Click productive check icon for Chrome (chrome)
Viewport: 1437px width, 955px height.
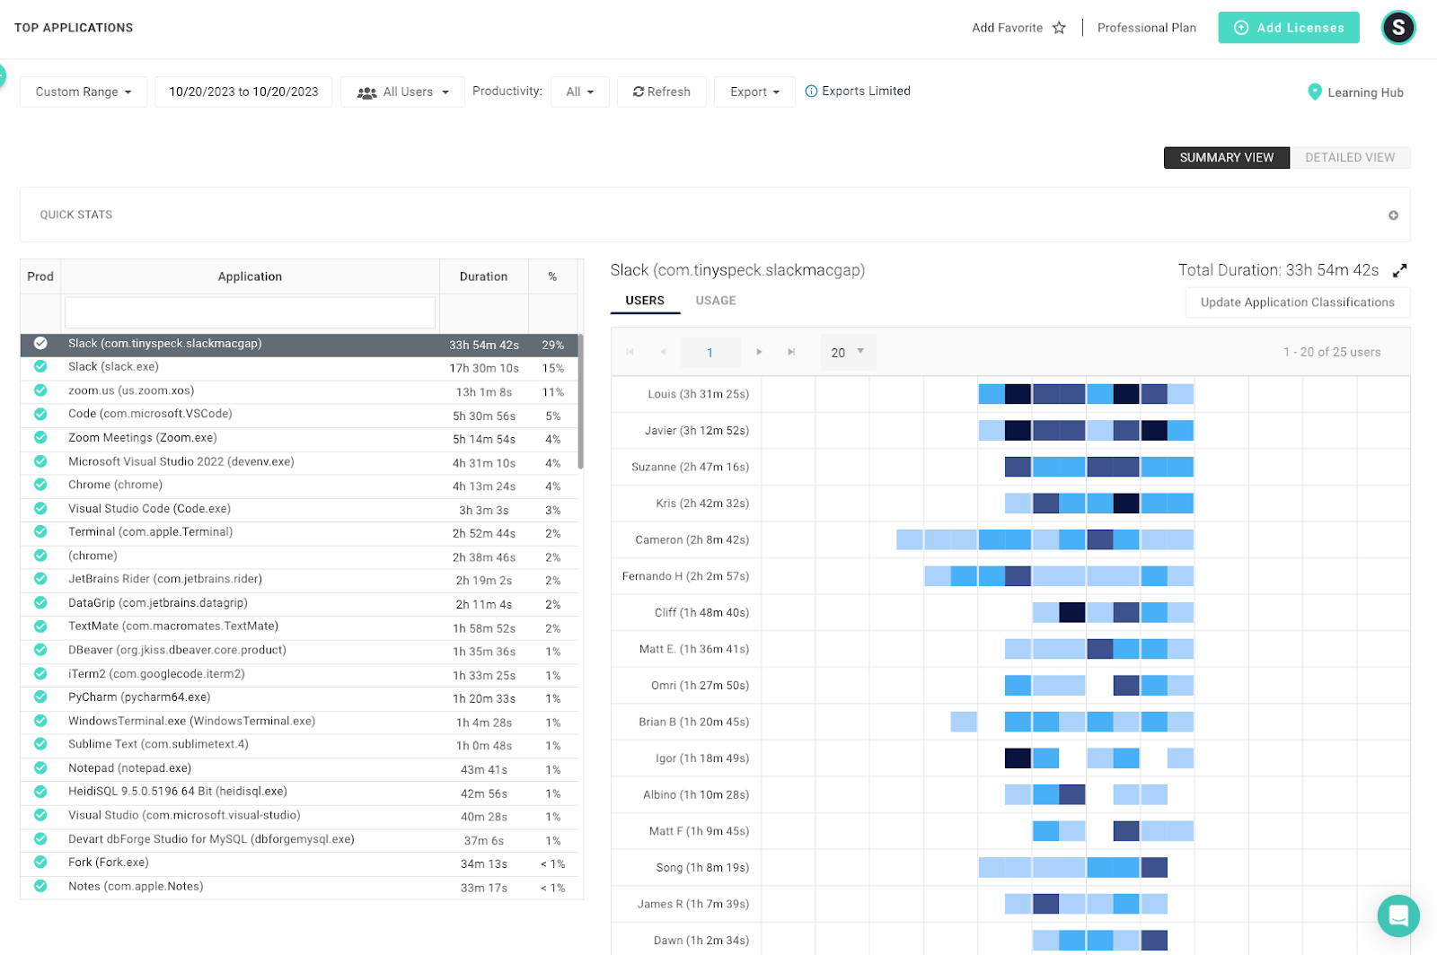coord(40,485)
